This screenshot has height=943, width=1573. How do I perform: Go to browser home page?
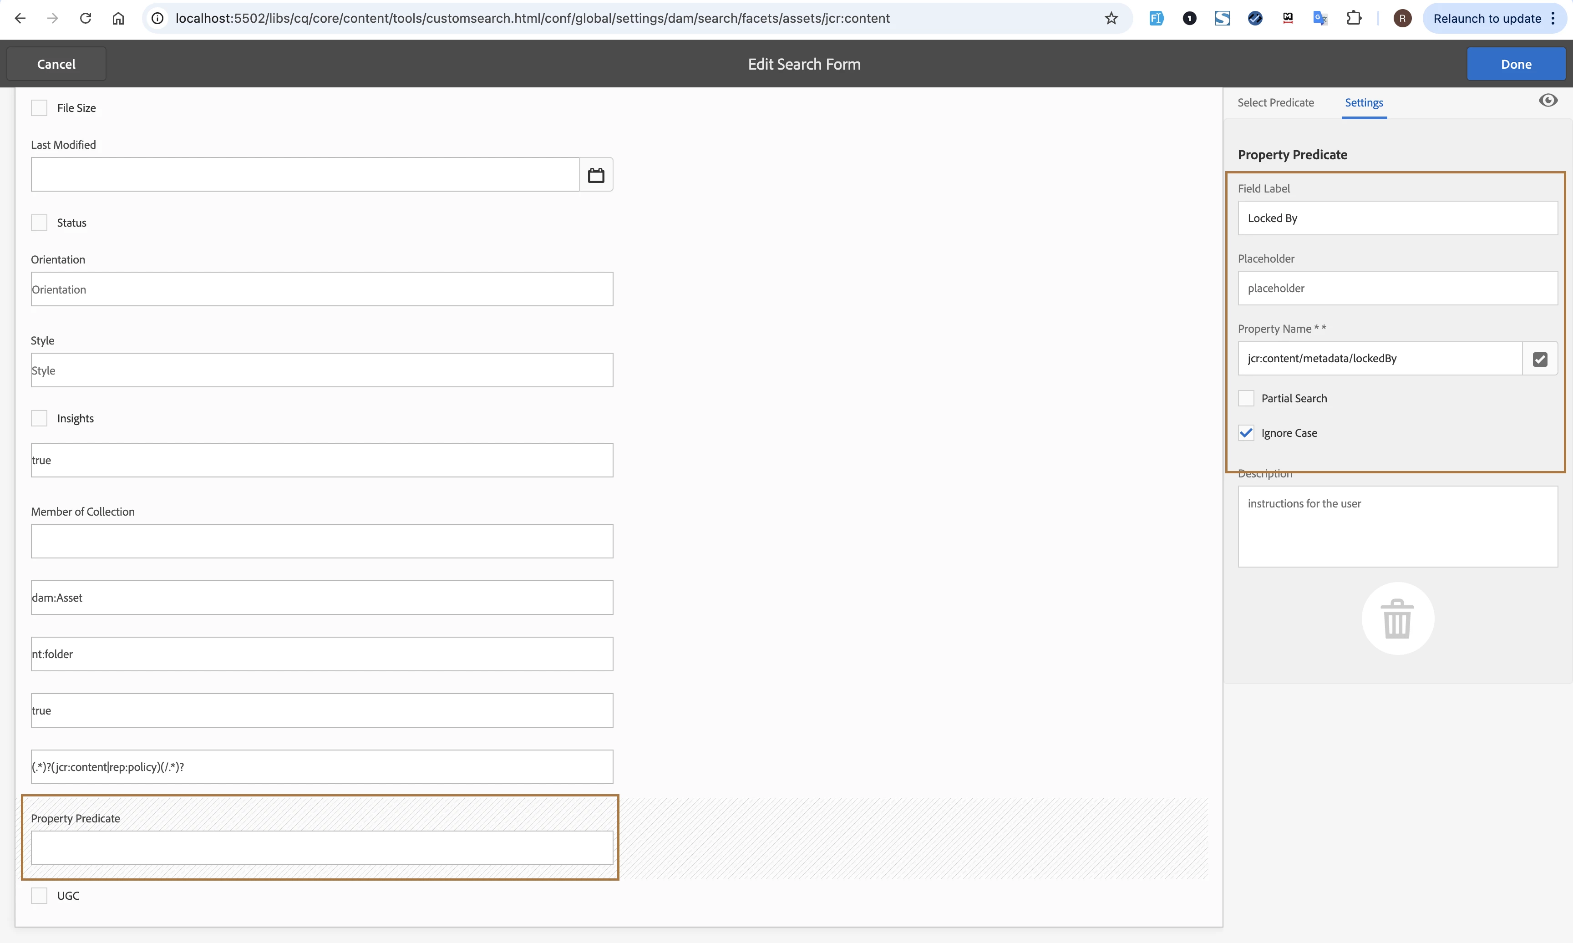(x=118, y=18)
